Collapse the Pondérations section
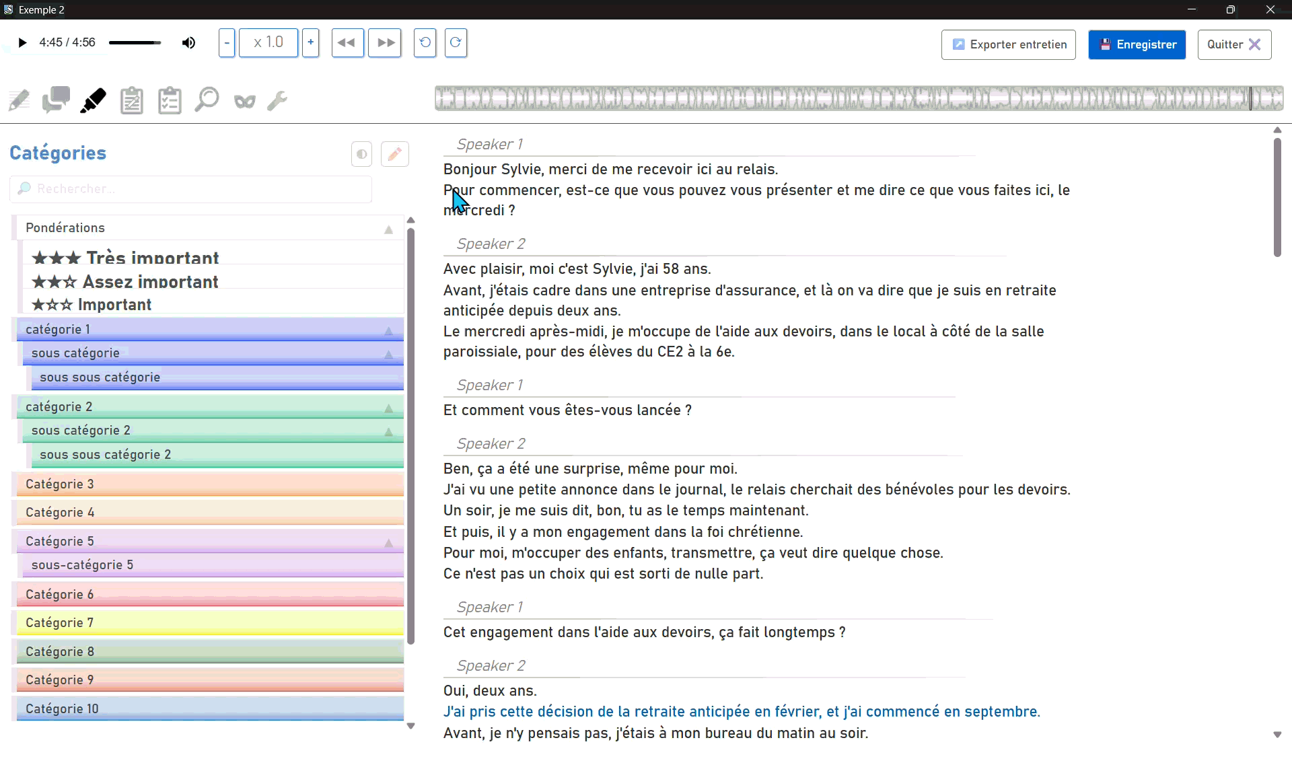Viewport: 1292px width, 767px height. click(x=388, y=230)
